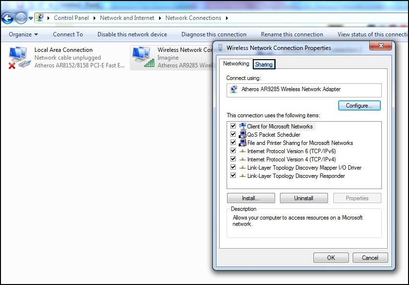
Task: Click Diagnose this connection
Action: 214,34
